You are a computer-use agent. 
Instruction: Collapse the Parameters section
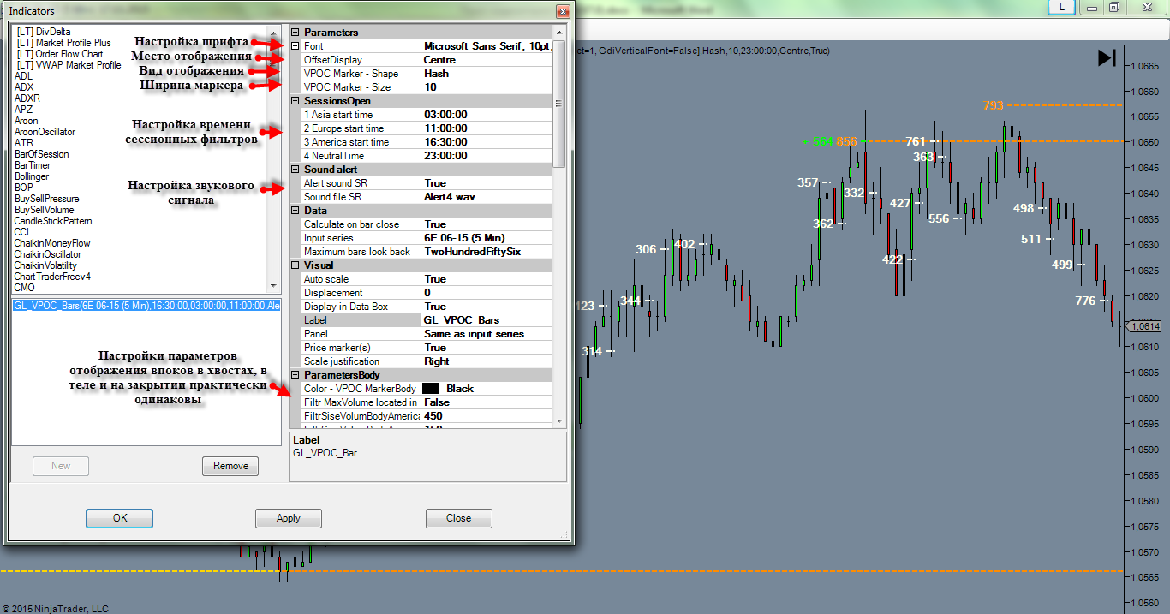pos(295,33)
